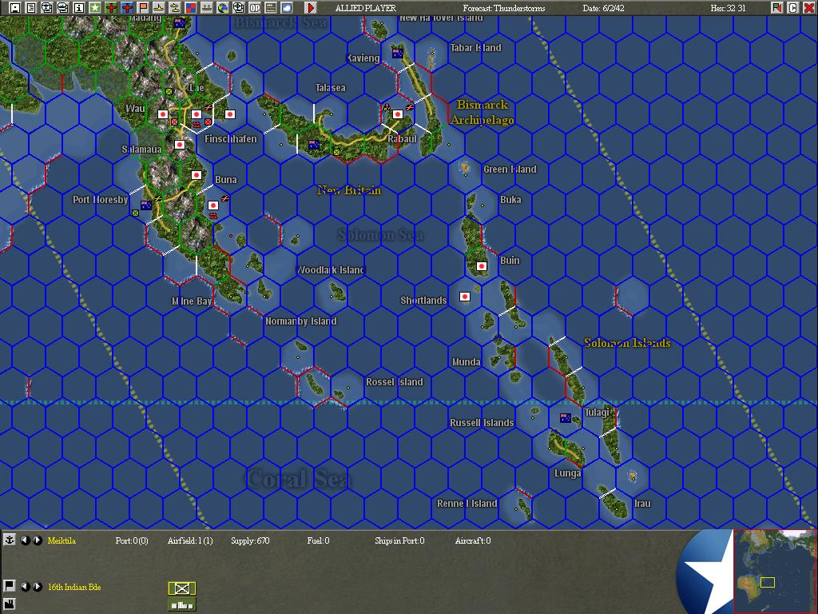Open the document list icon in top toolbar
Image resolution: width=818 pixels, height=614 pixels.
click(x=31, y=8)
